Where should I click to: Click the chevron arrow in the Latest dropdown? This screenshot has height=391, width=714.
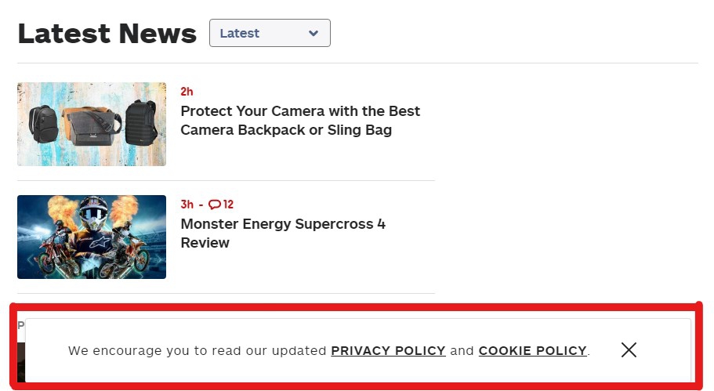click(314, 34)
